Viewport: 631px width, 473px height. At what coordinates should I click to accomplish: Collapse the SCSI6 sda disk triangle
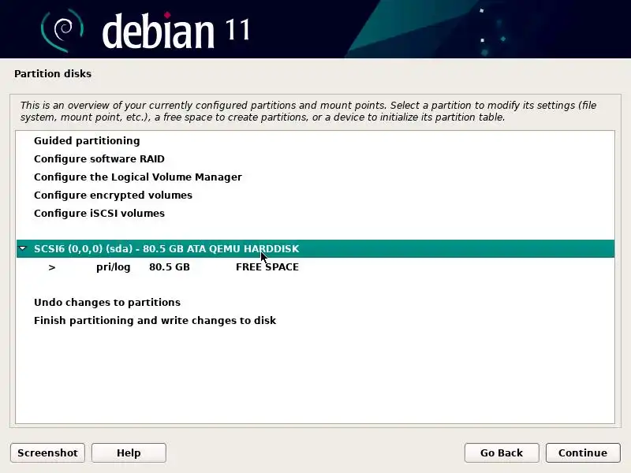click(x=23, y=248)
